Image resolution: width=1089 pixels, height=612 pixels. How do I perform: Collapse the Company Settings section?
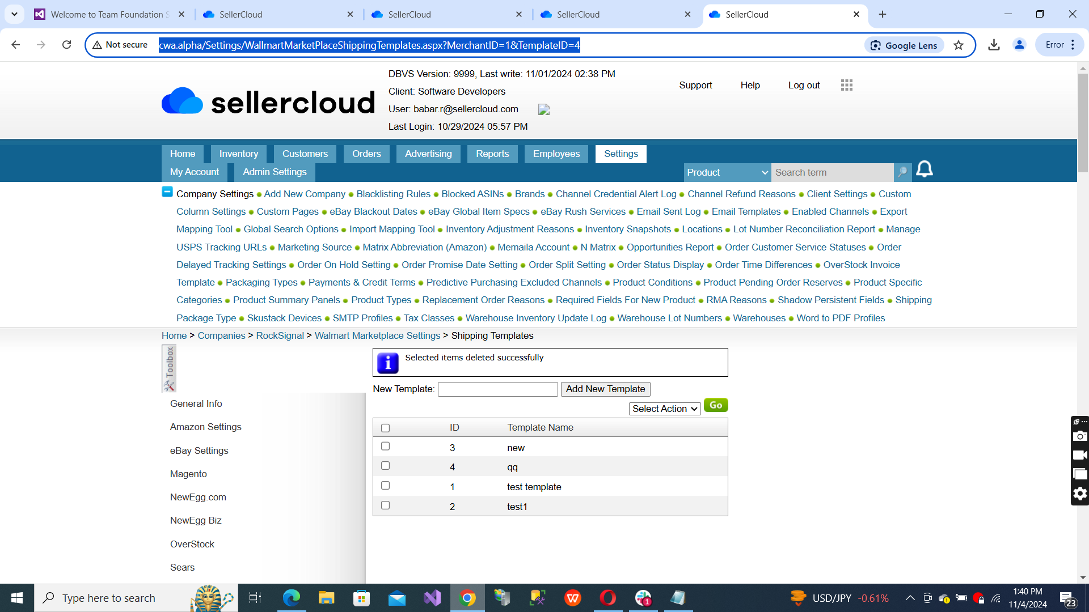167,192
